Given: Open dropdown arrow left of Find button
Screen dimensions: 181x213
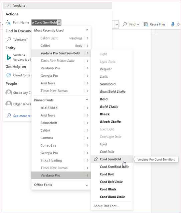Looking at the screenshot, I should point(117,24).
